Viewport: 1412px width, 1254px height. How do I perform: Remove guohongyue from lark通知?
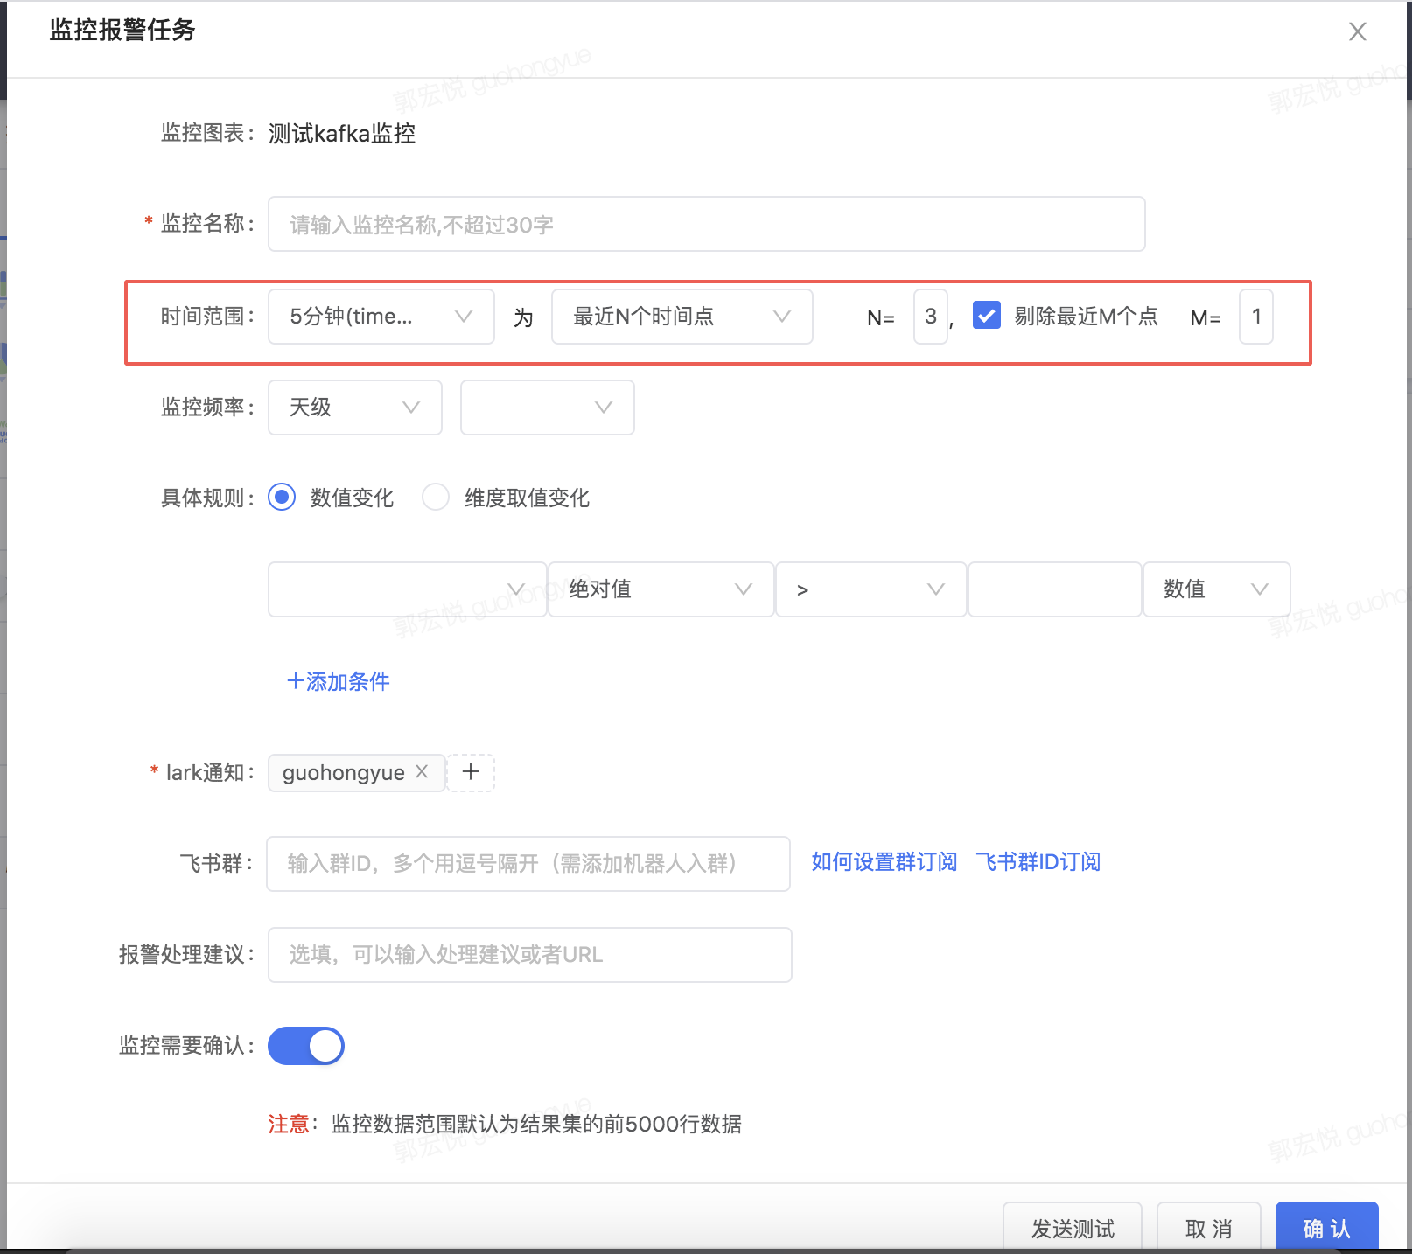coord(422,771)
